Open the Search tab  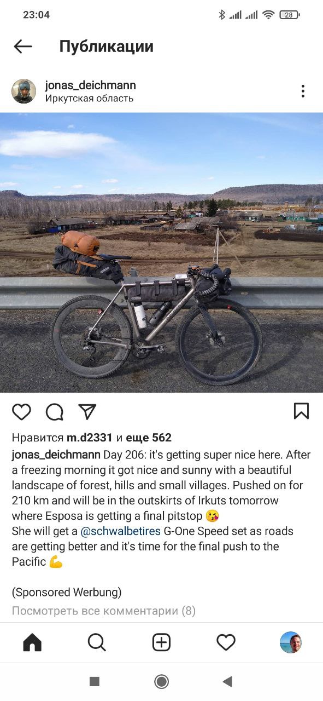pyautogui.click(x=97, y=642)
